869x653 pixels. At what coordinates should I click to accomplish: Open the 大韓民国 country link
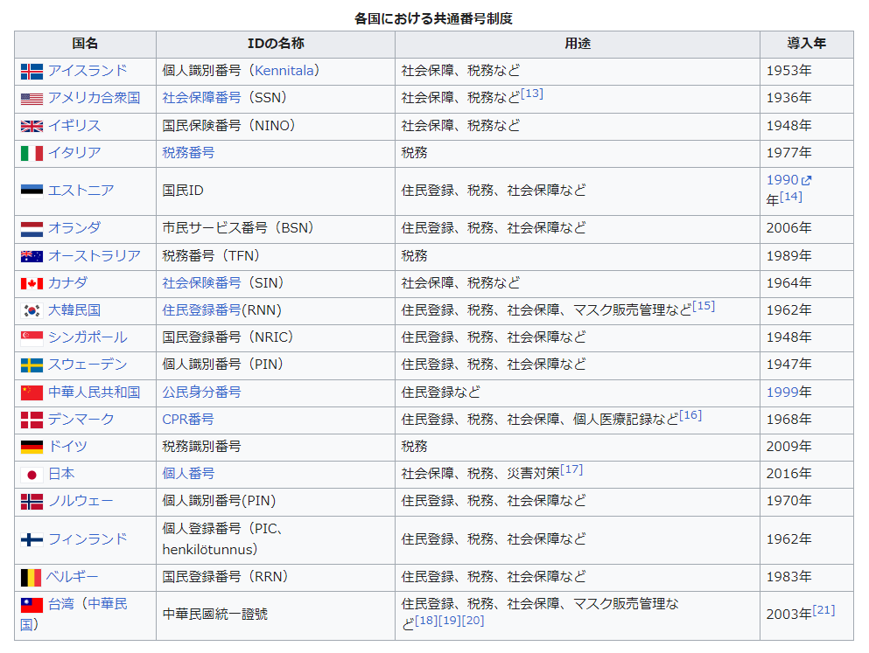point(74,310)
